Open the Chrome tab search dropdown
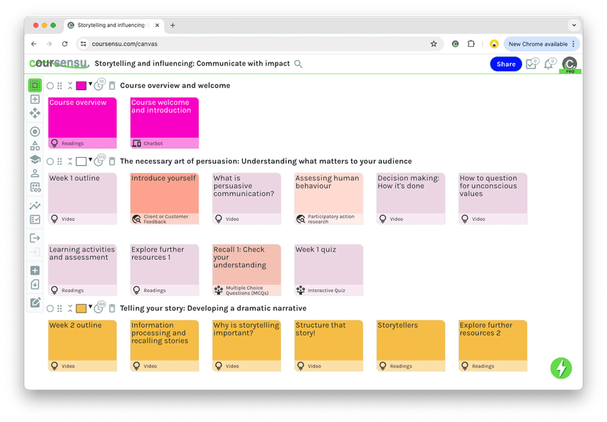Screen dimensions: 607x422 [x=574, y=25]
